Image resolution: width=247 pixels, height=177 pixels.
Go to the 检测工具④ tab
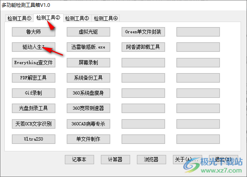(106, 18)
